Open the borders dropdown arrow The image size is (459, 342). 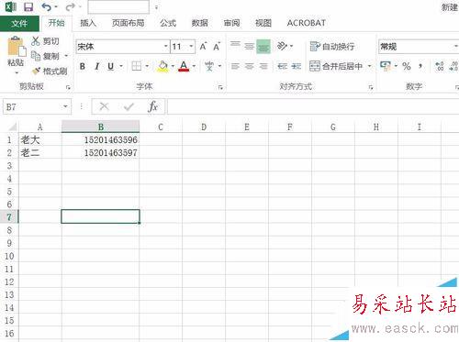pyautogui.click(x=147, y=66)
